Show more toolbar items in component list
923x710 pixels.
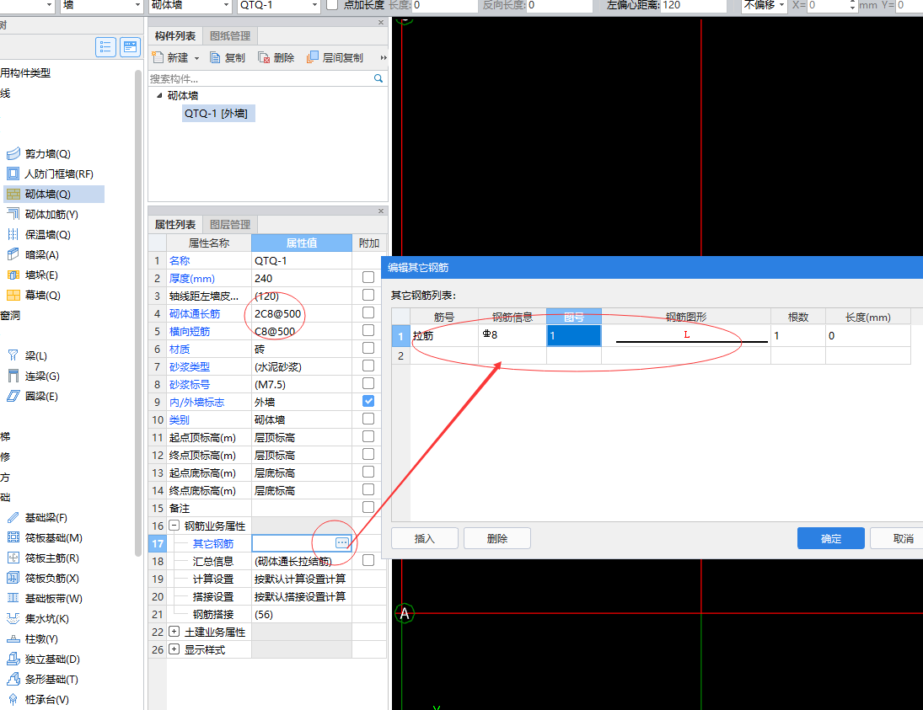[x=384, y=57]
